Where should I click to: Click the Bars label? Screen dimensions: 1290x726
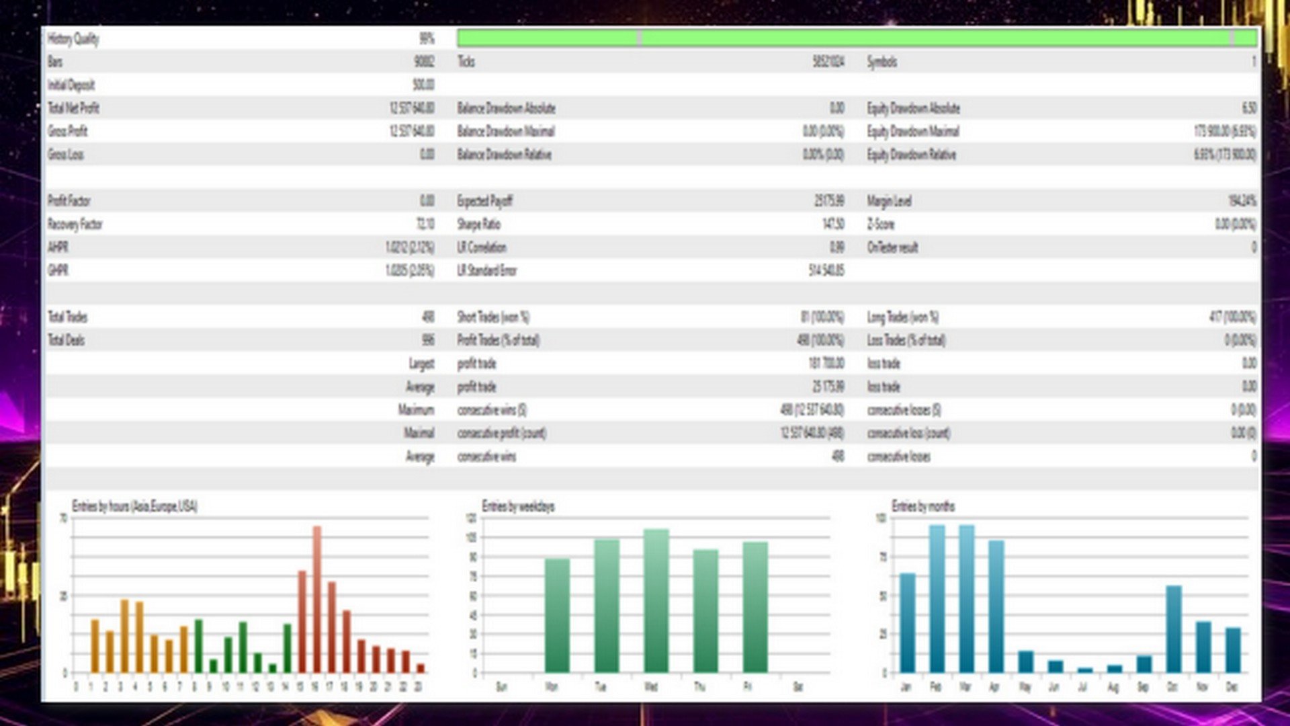pyautogui.click(x=55, y=62)
